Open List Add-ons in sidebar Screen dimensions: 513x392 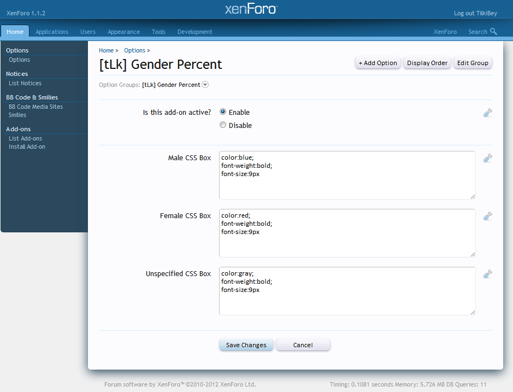[25, 138]
